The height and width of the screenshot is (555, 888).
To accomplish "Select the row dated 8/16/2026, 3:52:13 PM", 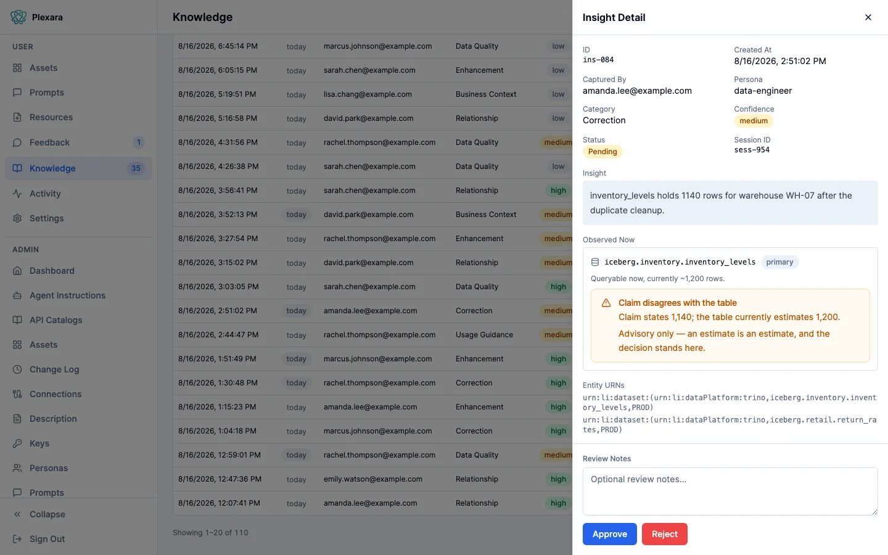I will click(x=372, y=215).
